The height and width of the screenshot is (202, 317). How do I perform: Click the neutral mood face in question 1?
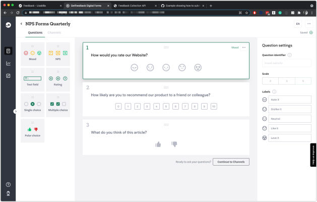(x=166, y=68)
